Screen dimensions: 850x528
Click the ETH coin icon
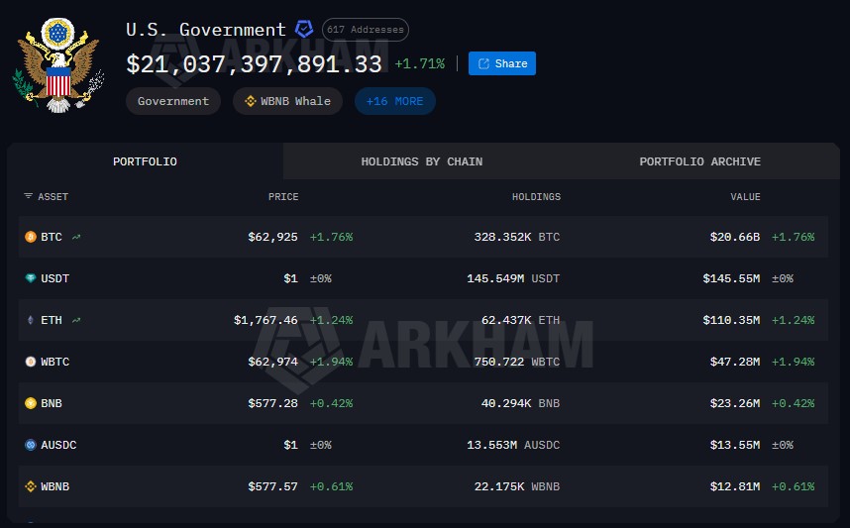click(x=31, y=320)
